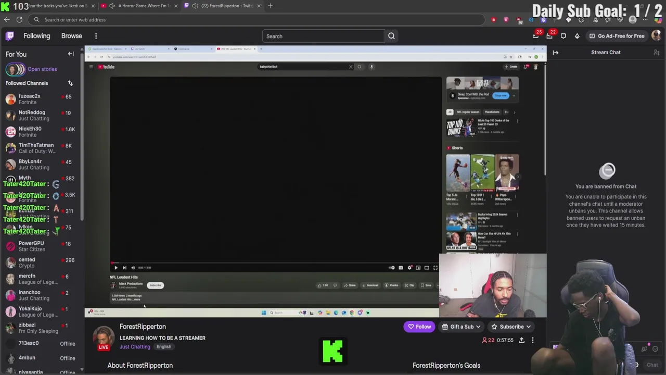Screen dimensions: 666x375
Task: Click the ForestRipperton channel name
Action: click(143, 327)
